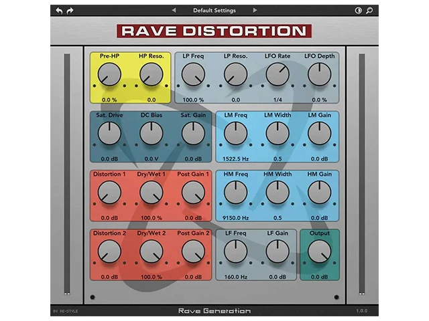Viewport: 429px width, 321px height.
Task: Click the undo arrow icon
Action: pos(59,11)
